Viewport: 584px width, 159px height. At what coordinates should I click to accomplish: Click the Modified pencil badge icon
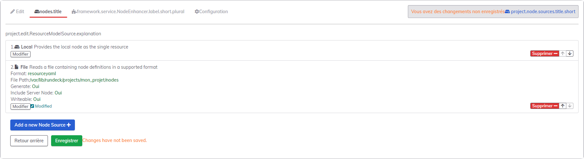(32, 106)
